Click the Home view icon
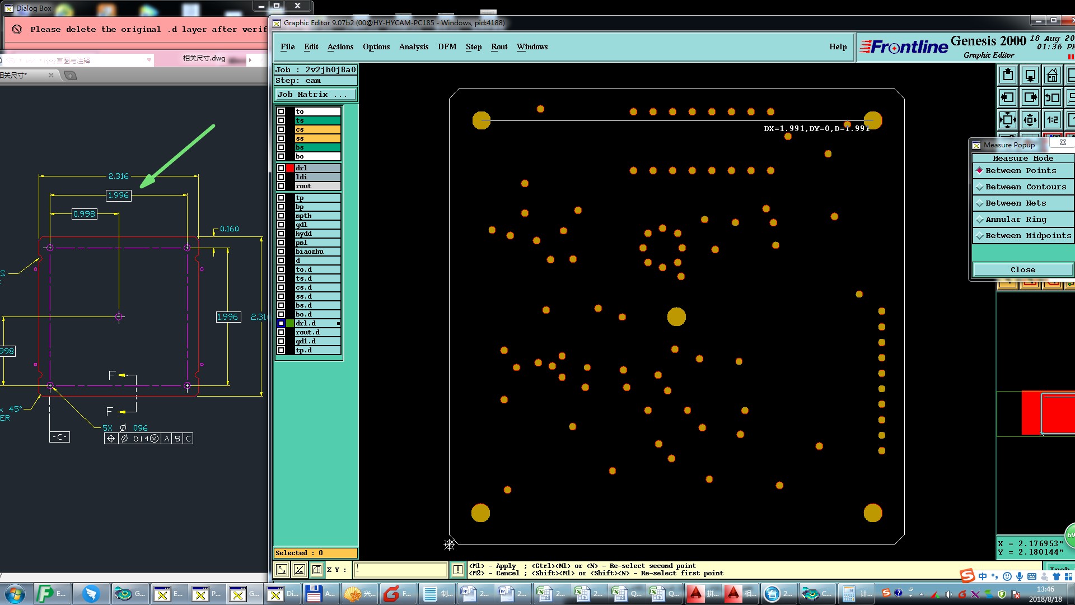1075x605 pixels. click(1052, 75)
